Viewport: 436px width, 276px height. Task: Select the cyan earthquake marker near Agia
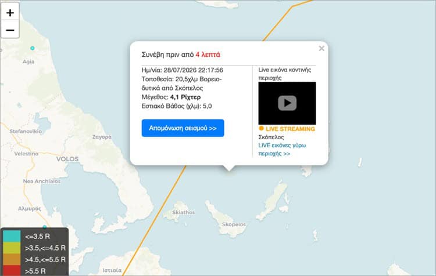click(33, 48)
